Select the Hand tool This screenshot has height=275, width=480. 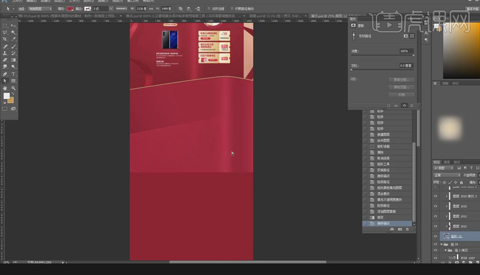coord(5,88)
